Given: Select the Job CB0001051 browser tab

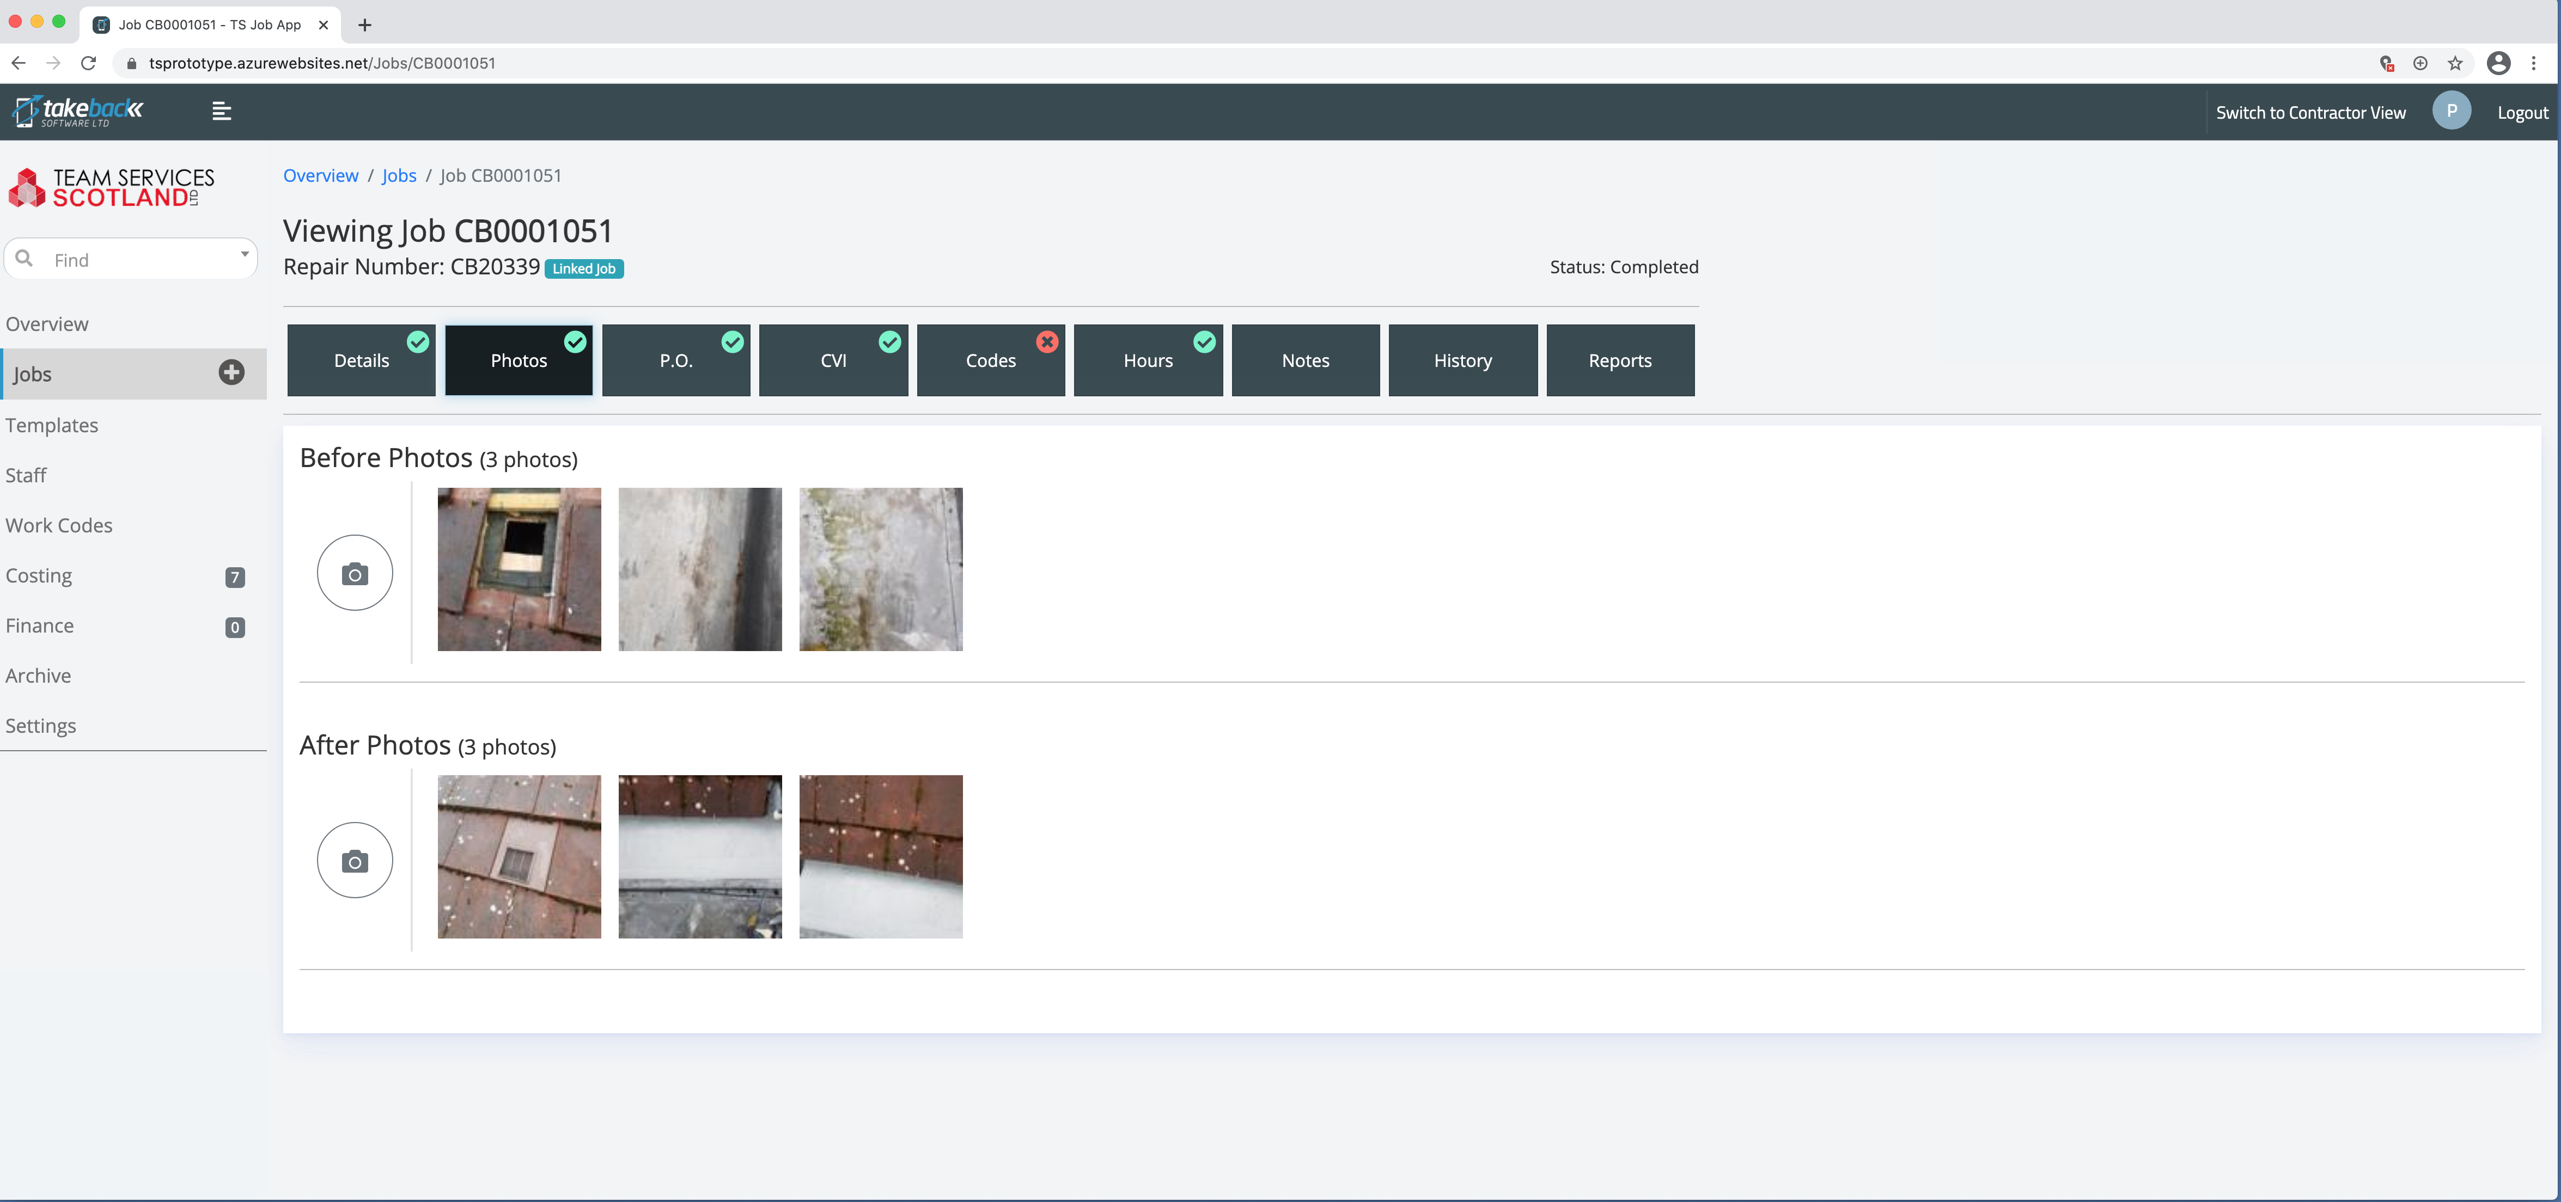Looking at the screenshot, I should (x=211, y=25).
